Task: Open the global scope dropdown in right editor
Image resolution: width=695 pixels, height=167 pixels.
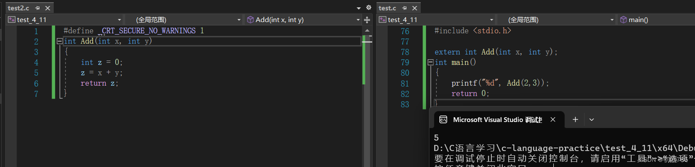Action: tap(556, 19)
